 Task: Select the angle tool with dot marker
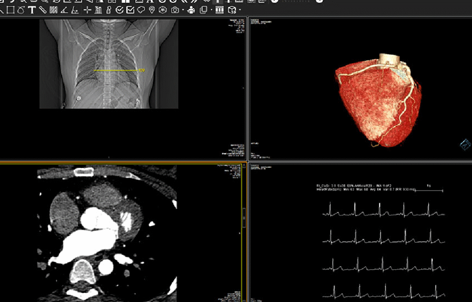pyautogui.click(x=75, y=10)
